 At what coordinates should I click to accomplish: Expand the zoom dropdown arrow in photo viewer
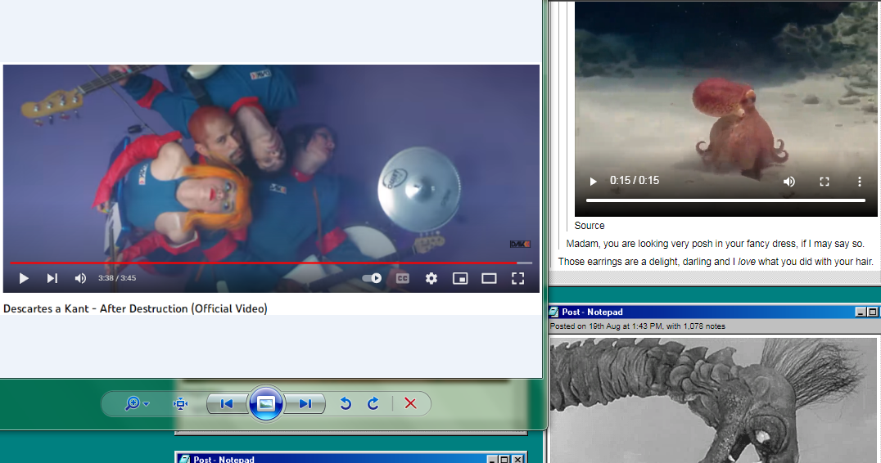coord(147,404)
